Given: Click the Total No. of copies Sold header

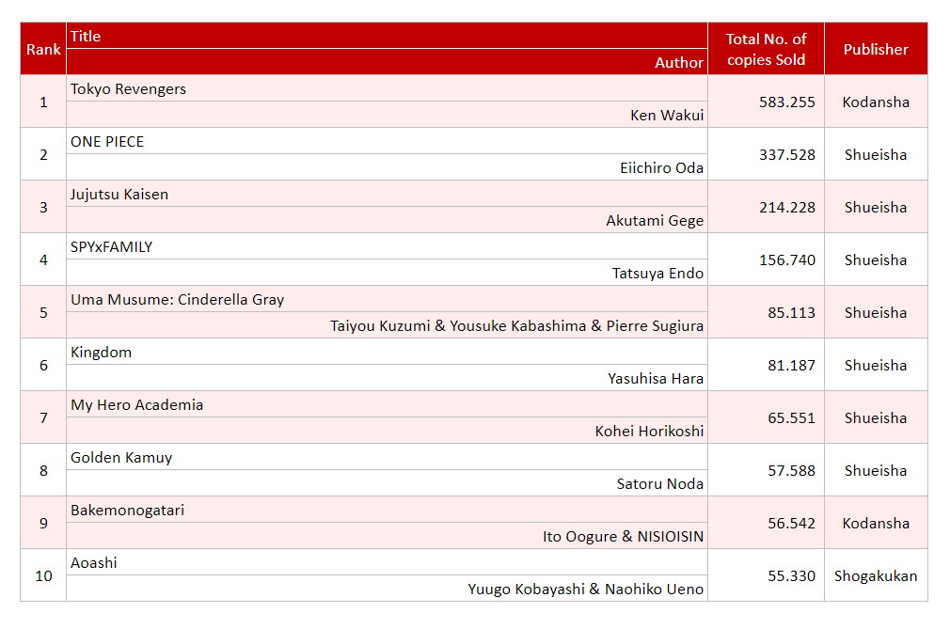Looking at the screenshot, I should (x=766, y=49).
